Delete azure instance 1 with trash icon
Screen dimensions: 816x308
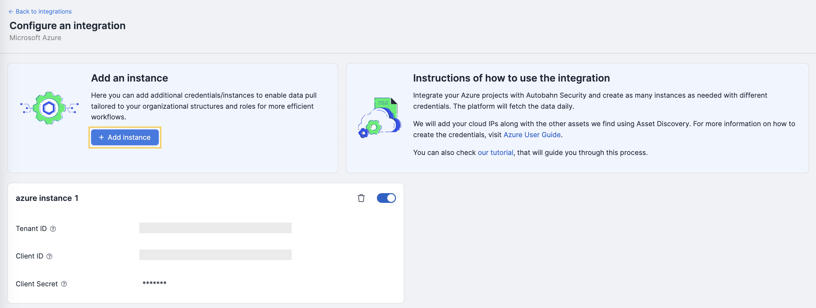pyautogui.click(x=361, y=198)
